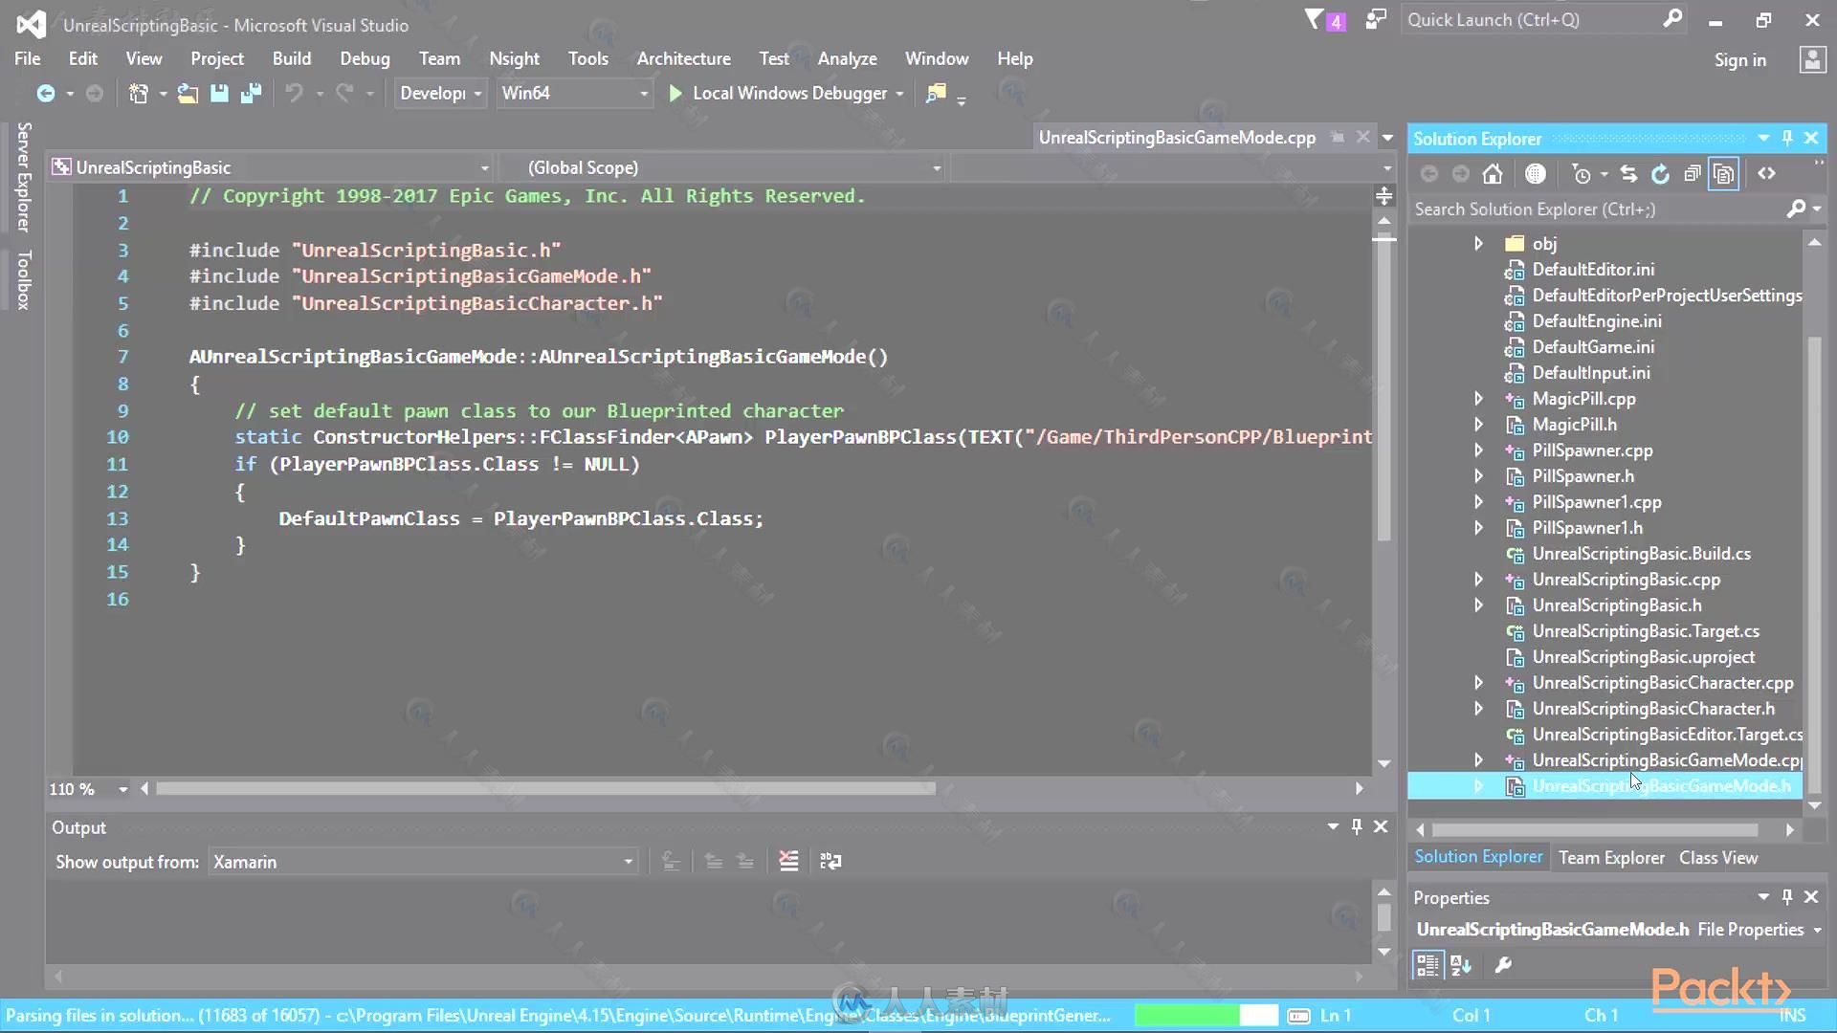Image resolution: width=1837 pixels, height=1033 pixels.
Task: Open the Toolbox side tab
Action: click(24, 279)
